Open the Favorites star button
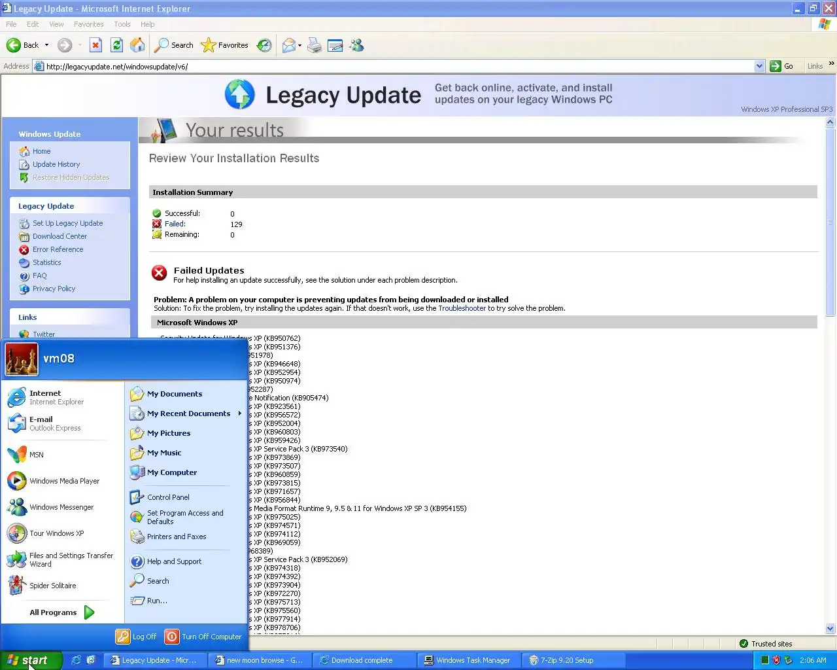The width and height of the screenshot is (837, 670). pos(225,45)
